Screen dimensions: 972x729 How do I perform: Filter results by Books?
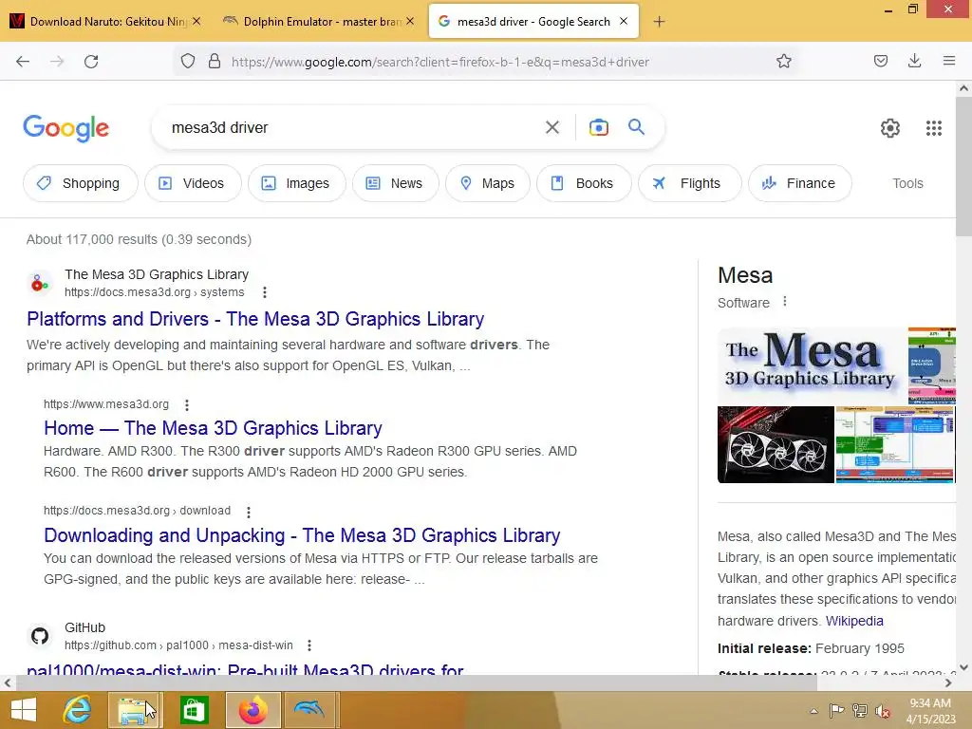coord(584,183)
